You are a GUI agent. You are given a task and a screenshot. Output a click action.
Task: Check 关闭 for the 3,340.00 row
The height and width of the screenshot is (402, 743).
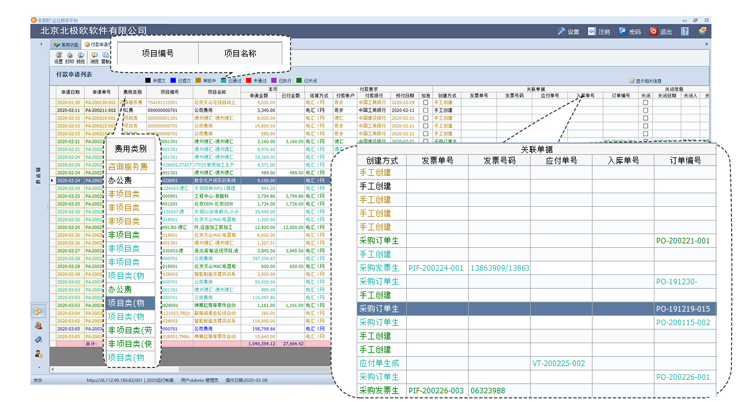645,110
